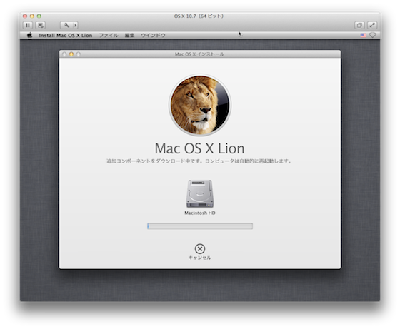Open the Install Mac OS X Lion menu

[x=66, y=36]
